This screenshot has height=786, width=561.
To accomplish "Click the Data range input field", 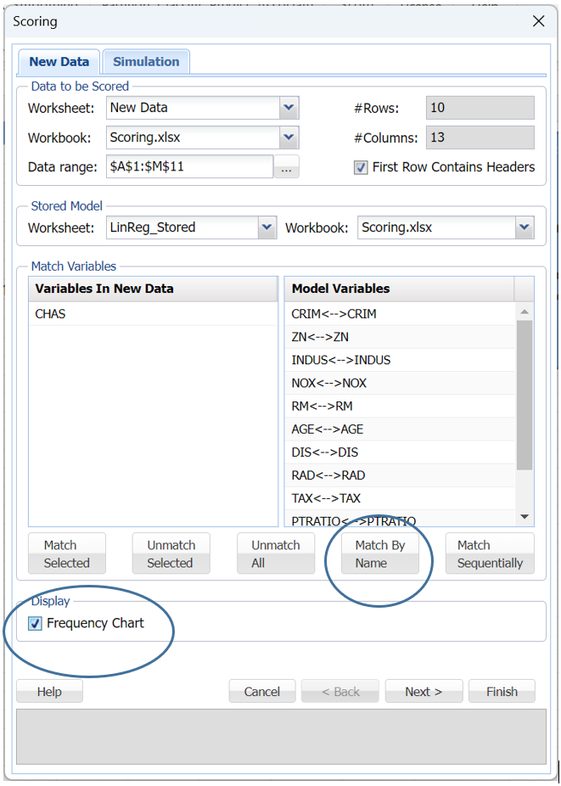I will [x=188, y=167].
